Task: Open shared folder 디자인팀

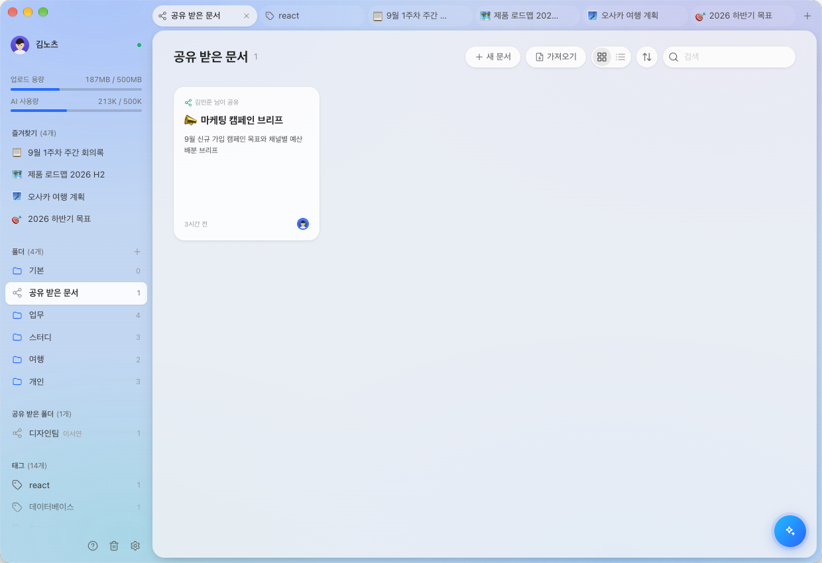Action: tap(76, 433)
